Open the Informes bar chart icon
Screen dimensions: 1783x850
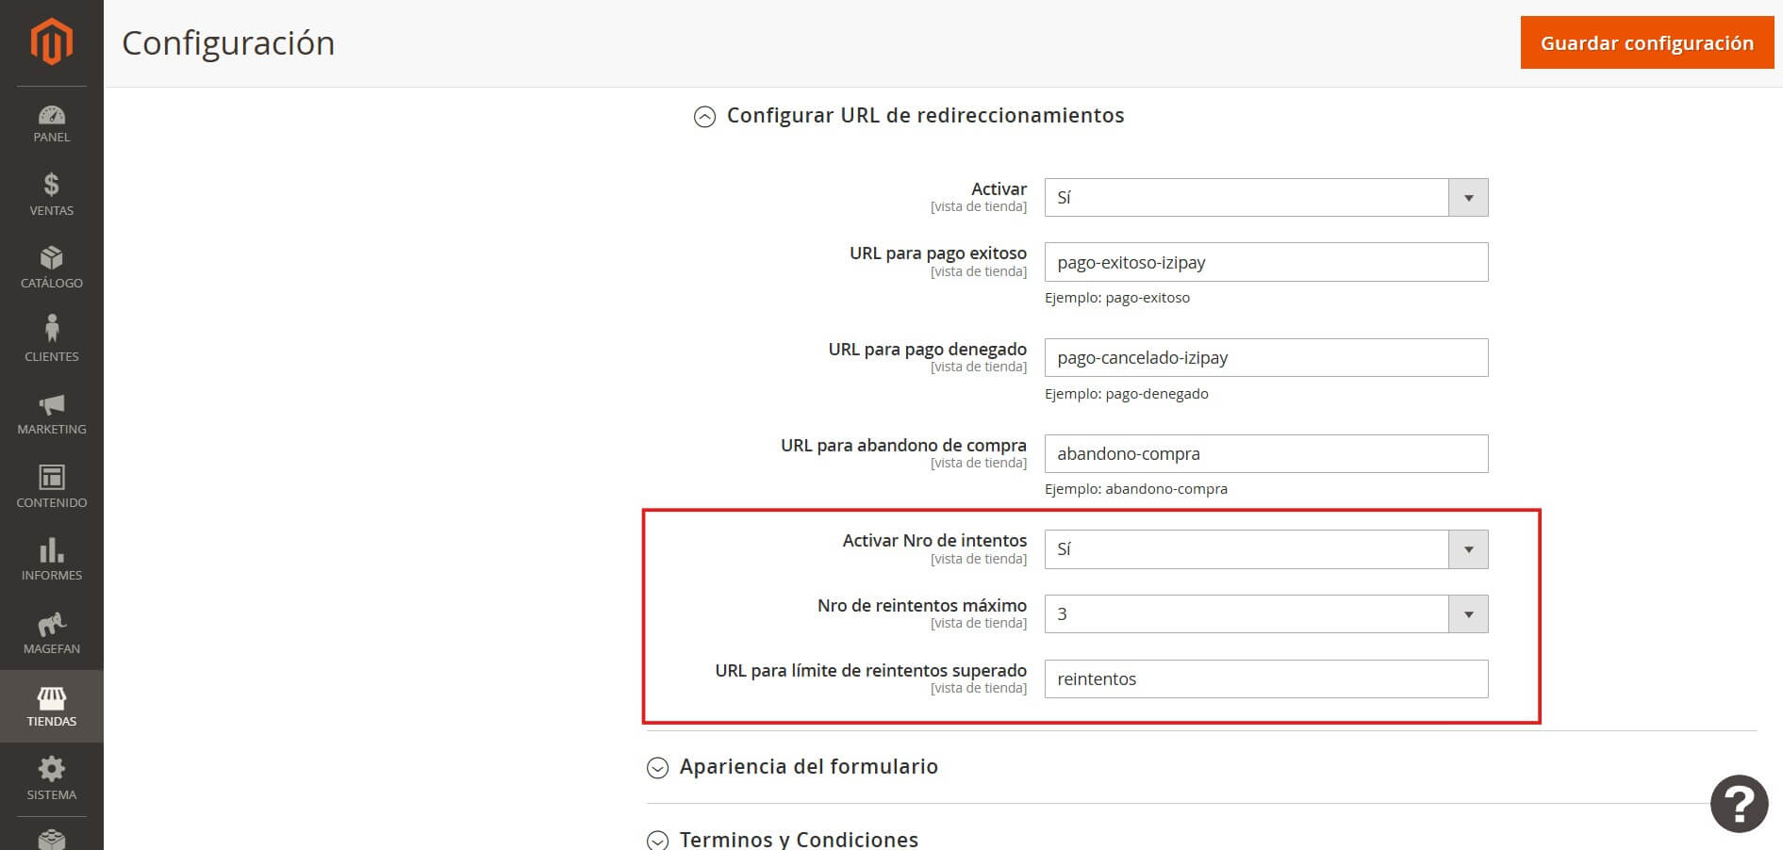pyautogui.click(x=51, y=550)
